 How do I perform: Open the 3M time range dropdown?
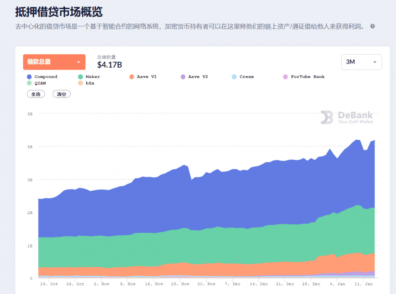pos(361,62)
